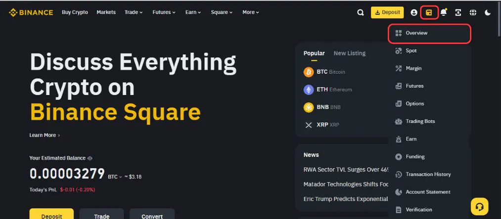Click the Options menu icon
This screenshot has width=501, height=219.
click(x=399, y=103)
